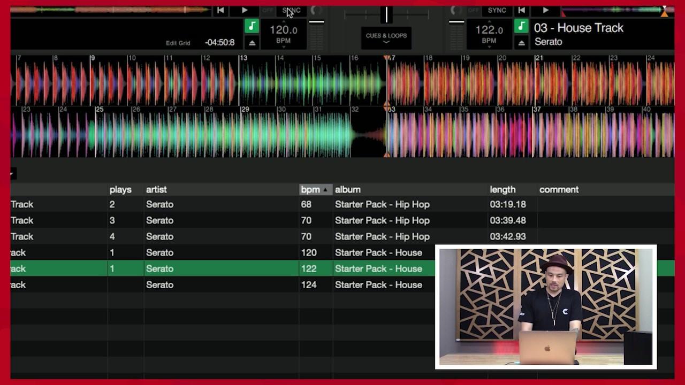Toggle the green key lock note on left deck
Image resolution: width=685 pixels, height=385 pixels.
click(252, 26)
